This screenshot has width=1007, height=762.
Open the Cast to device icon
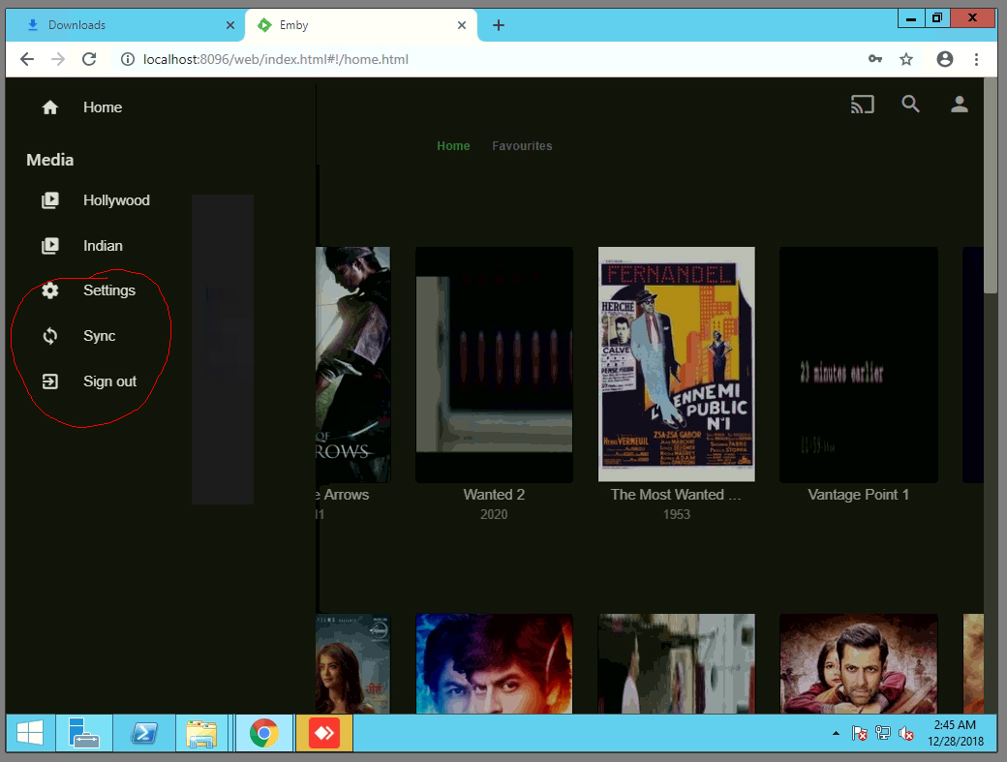click(x=863, y=104)
